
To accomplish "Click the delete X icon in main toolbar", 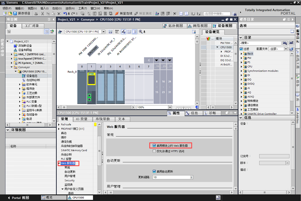I will [59, 13].
